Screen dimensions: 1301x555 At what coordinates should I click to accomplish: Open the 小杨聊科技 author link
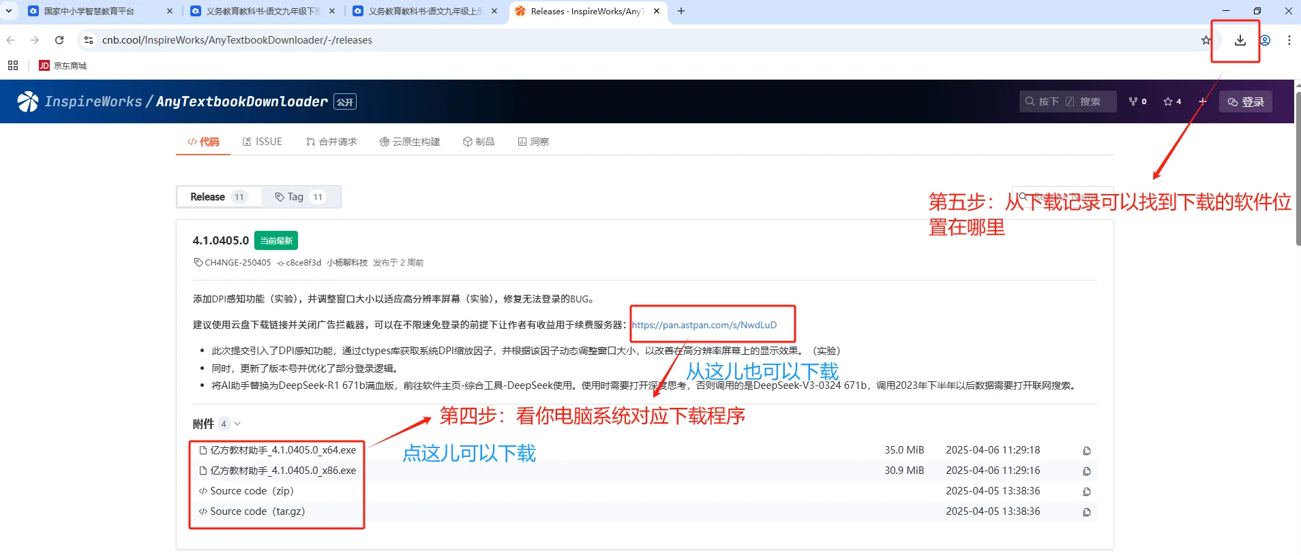coord(347,262)
